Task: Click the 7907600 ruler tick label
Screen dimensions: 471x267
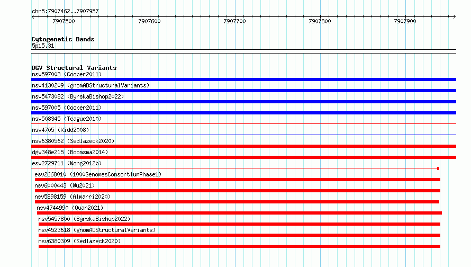Action: [x=149, y=21]
